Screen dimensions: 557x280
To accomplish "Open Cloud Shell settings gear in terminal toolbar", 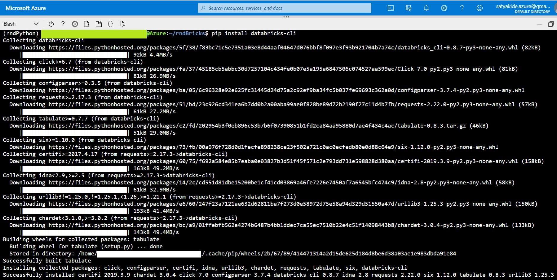I will (75, 24).
